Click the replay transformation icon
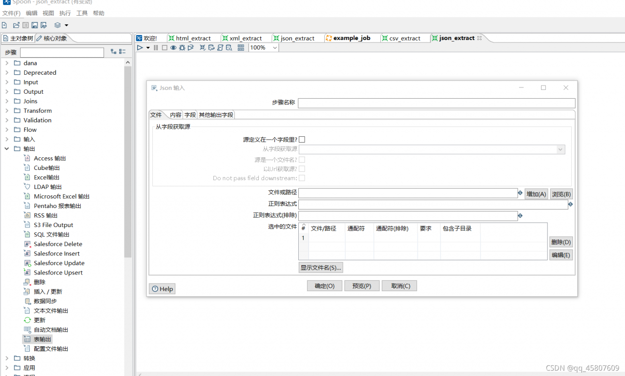The height and width of the screenshot is (376, 625). [x=191, y=47]
